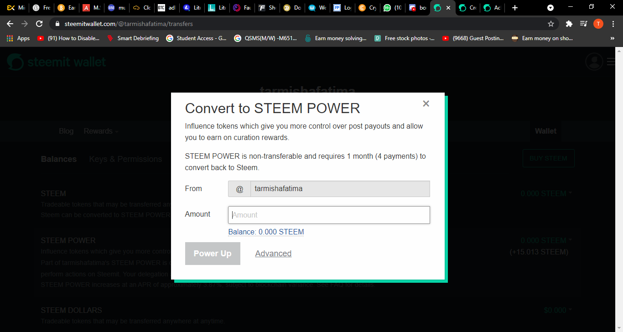Switch to the "Ear" Bitcoin-icon tab

tap(66, 8)
